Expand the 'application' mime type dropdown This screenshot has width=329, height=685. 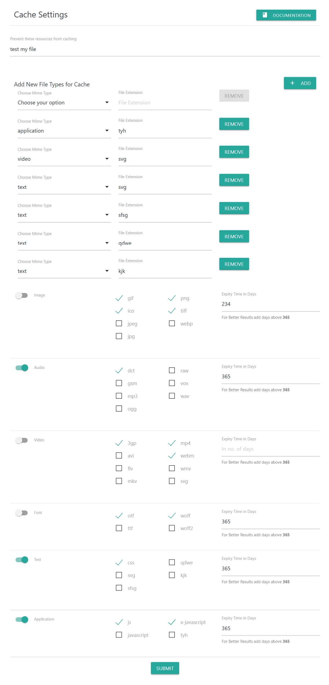click(64, 131)
